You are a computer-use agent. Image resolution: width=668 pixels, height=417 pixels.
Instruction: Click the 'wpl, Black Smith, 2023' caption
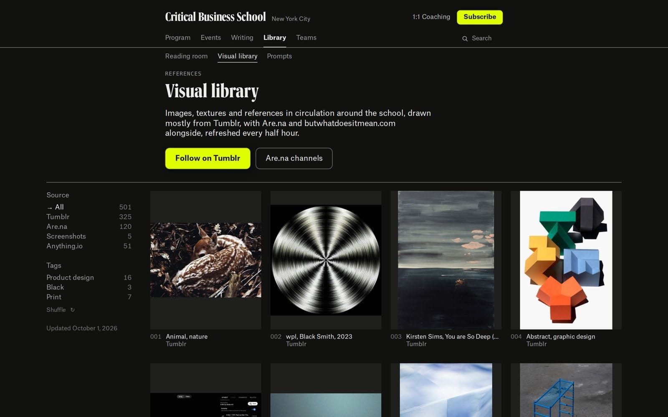point(319,337)
